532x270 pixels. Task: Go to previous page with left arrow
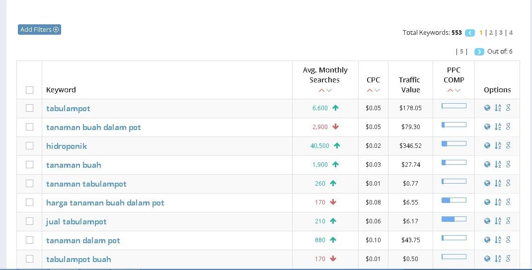pyautogui.click(x=470, y=33)
